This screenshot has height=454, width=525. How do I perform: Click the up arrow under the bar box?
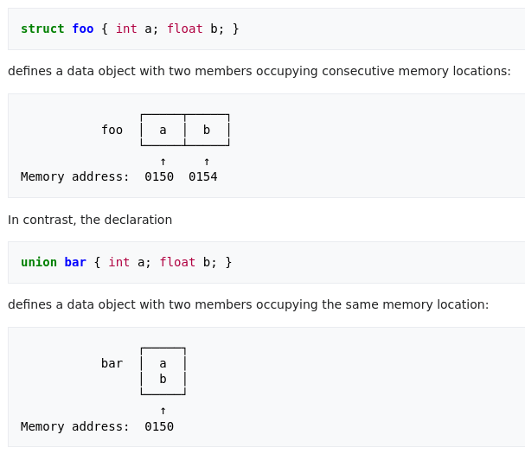[x=163, y=411]
